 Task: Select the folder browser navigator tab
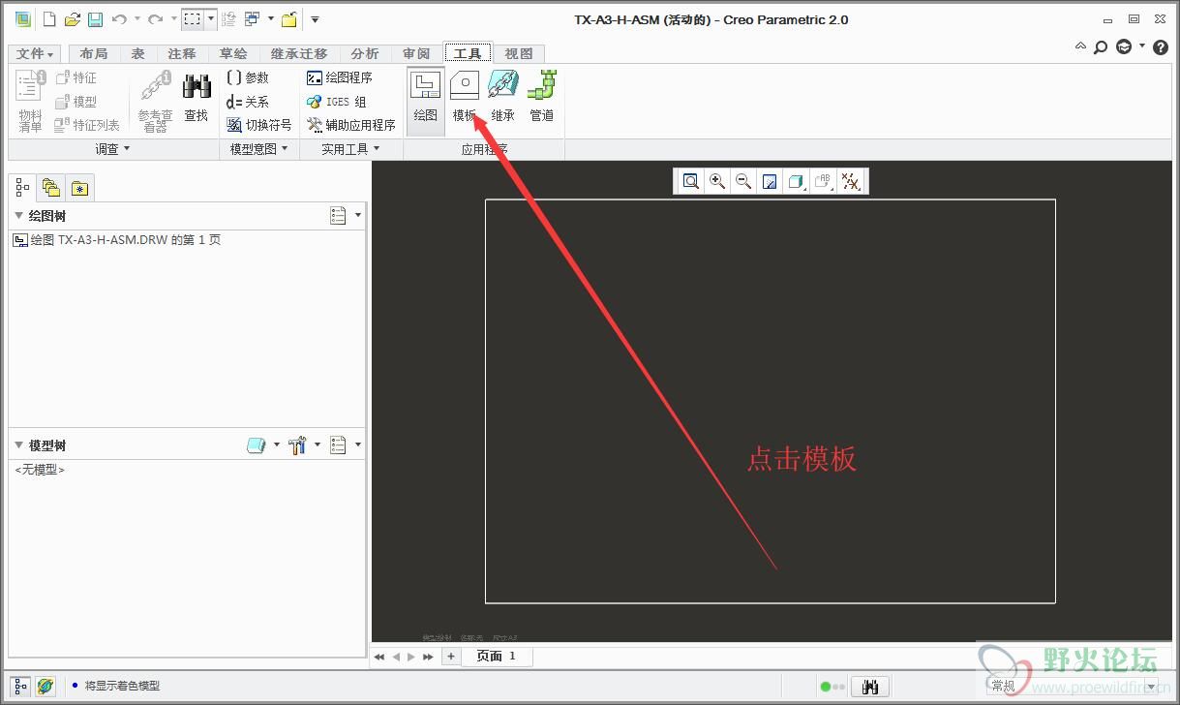(50, 188)
